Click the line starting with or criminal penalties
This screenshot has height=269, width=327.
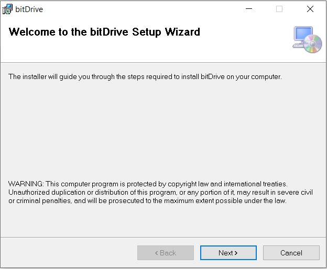147,201
